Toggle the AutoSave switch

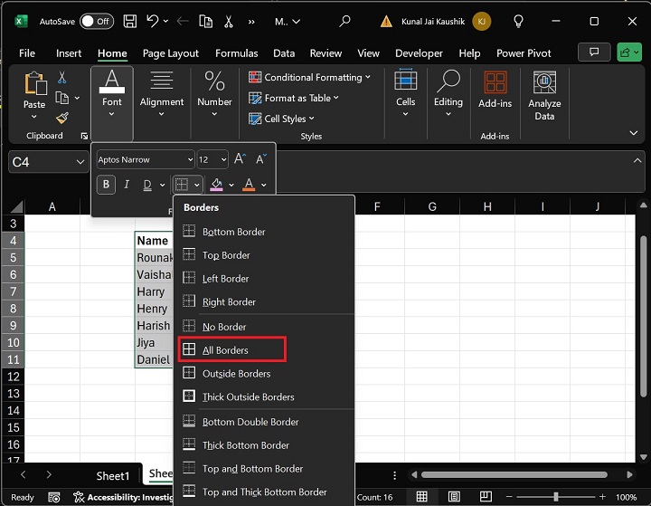click(97, 21)
